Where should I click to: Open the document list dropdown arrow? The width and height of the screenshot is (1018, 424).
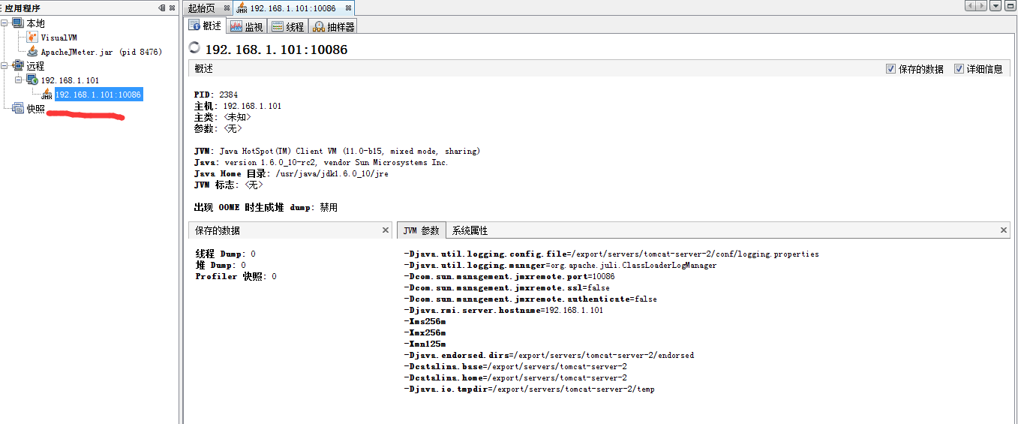[x=995, y=6]
